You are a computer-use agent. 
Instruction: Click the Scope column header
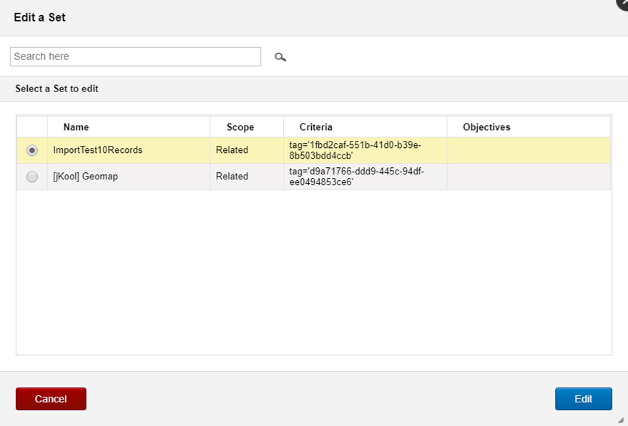pyautogui.click(x=247, y=127)
